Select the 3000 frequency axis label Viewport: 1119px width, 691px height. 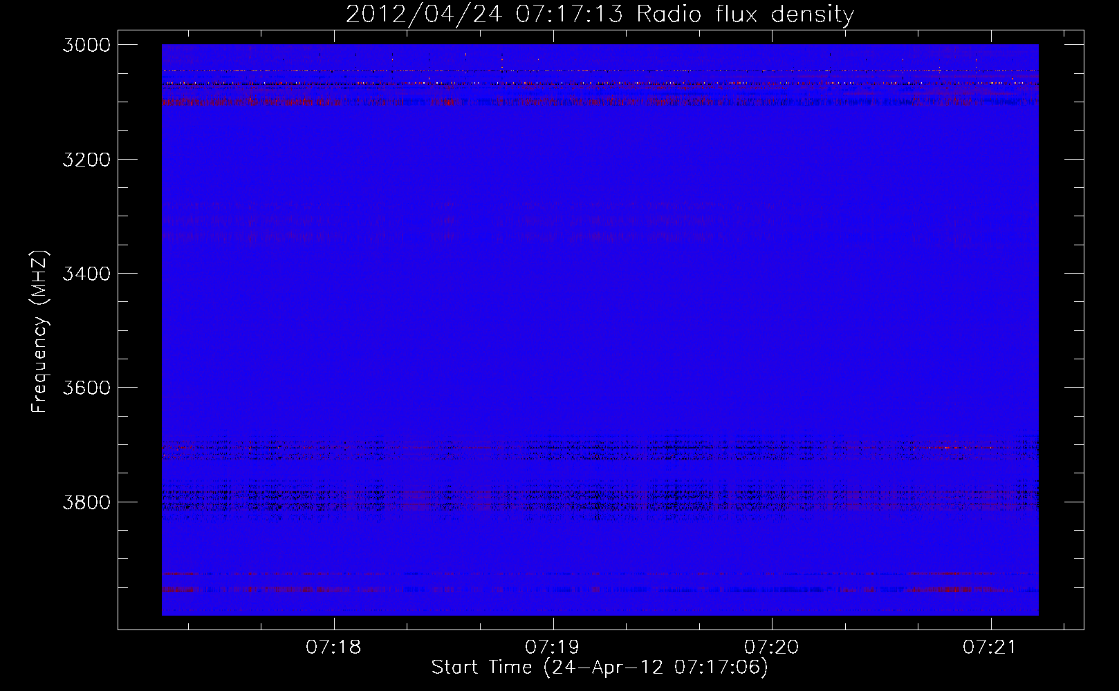point(86,45)
